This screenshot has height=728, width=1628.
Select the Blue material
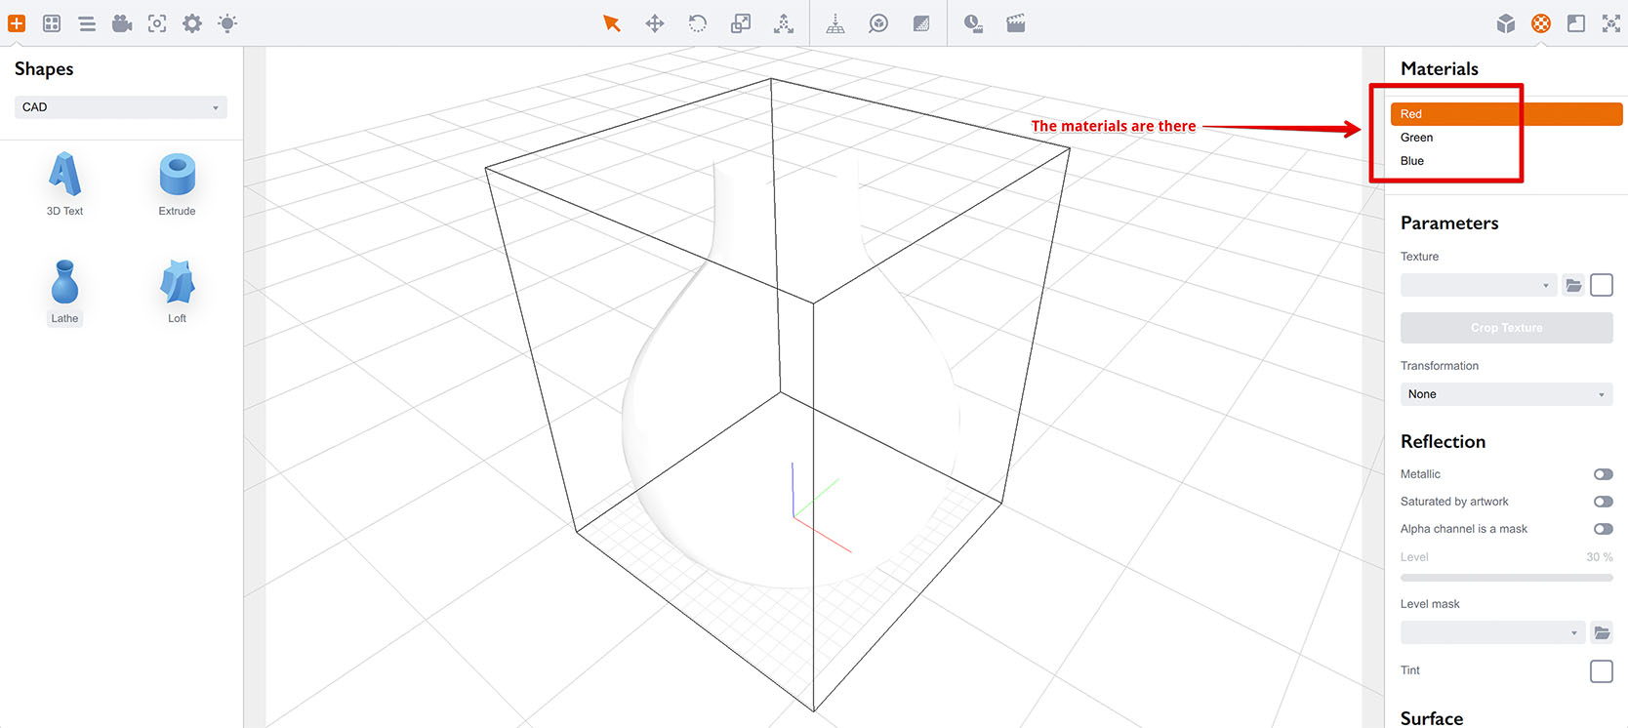coord(1412,161)
